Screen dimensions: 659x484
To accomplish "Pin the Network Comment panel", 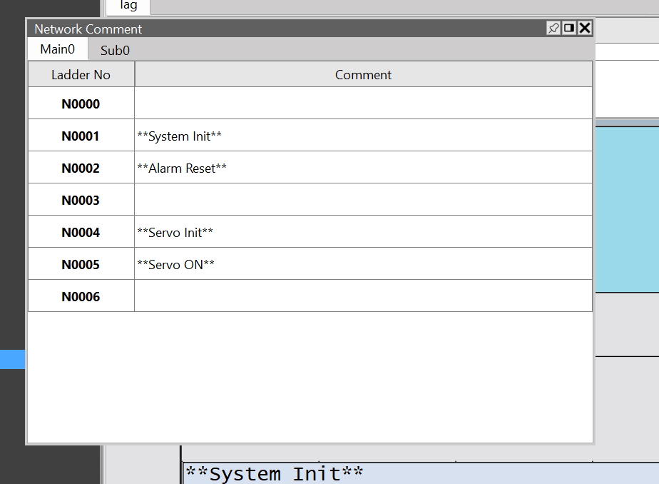I will point(553,28).
